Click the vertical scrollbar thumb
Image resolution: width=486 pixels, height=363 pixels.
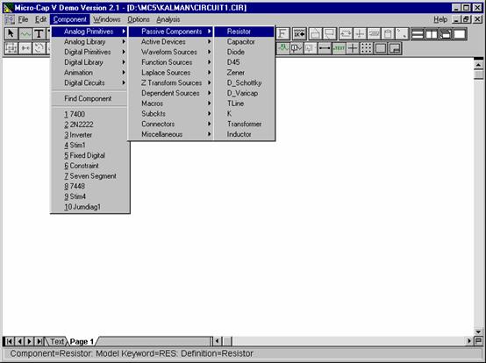(479, 75)
